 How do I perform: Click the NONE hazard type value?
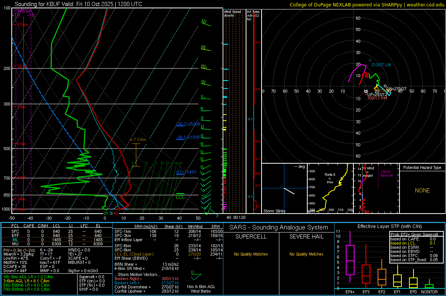(x=422, y=191)
